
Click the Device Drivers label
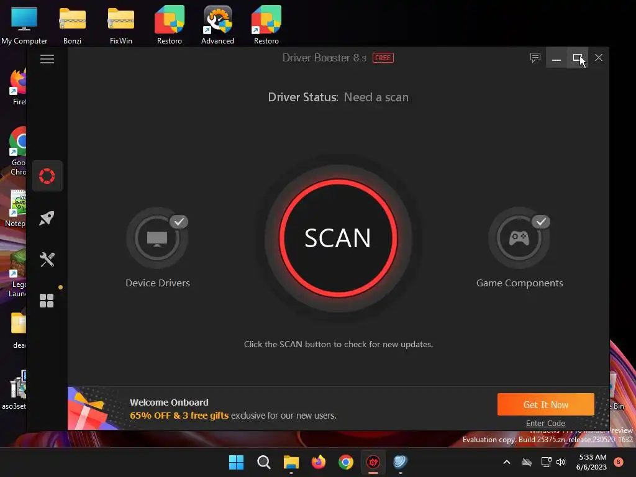(x=158, y=283)
